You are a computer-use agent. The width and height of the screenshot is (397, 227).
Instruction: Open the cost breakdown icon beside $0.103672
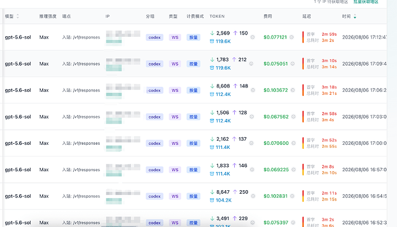point(293,90)
